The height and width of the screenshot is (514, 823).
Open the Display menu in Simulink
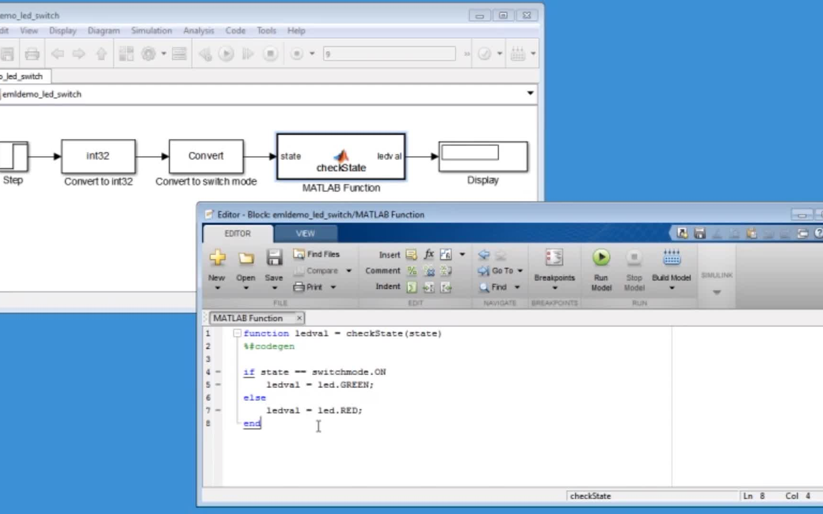pyautogui.click(x=62, y=30)
